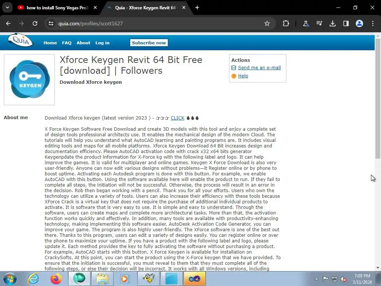Image resolution: width=381 pixels, height=286 pixels.
Task: Click the 'About me' heading
Action: click(x=16, y=117)
